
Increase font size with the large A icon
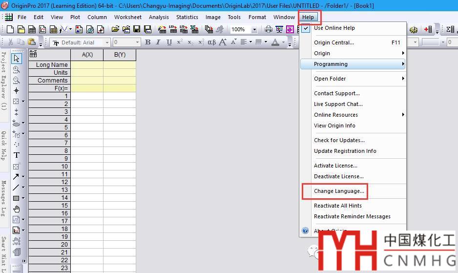223,42
